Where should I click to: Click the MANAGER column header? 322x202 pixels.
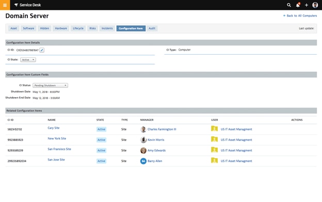(x=147, y=120)
